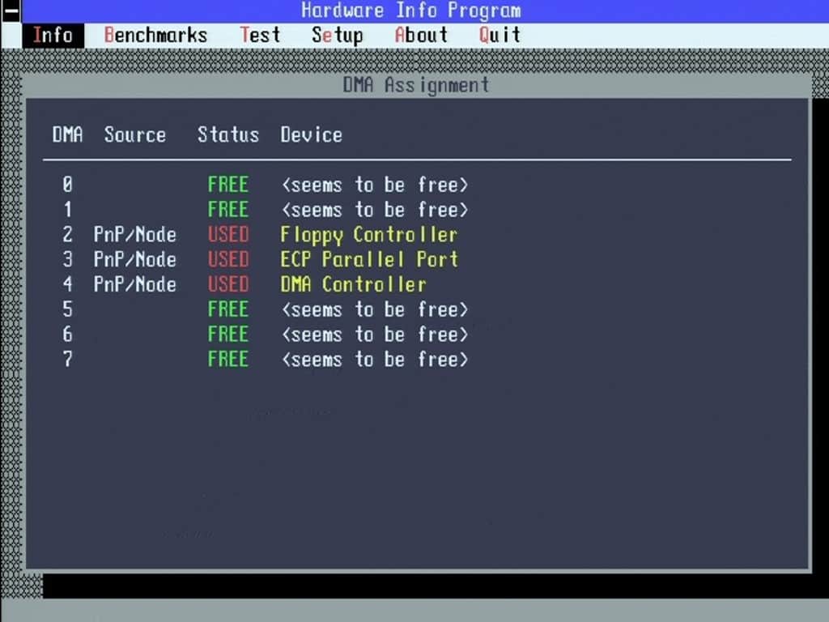This screenshot has height=622, width=829.
Task: Click USED status for DMA 3
Action: click(227, 260)
